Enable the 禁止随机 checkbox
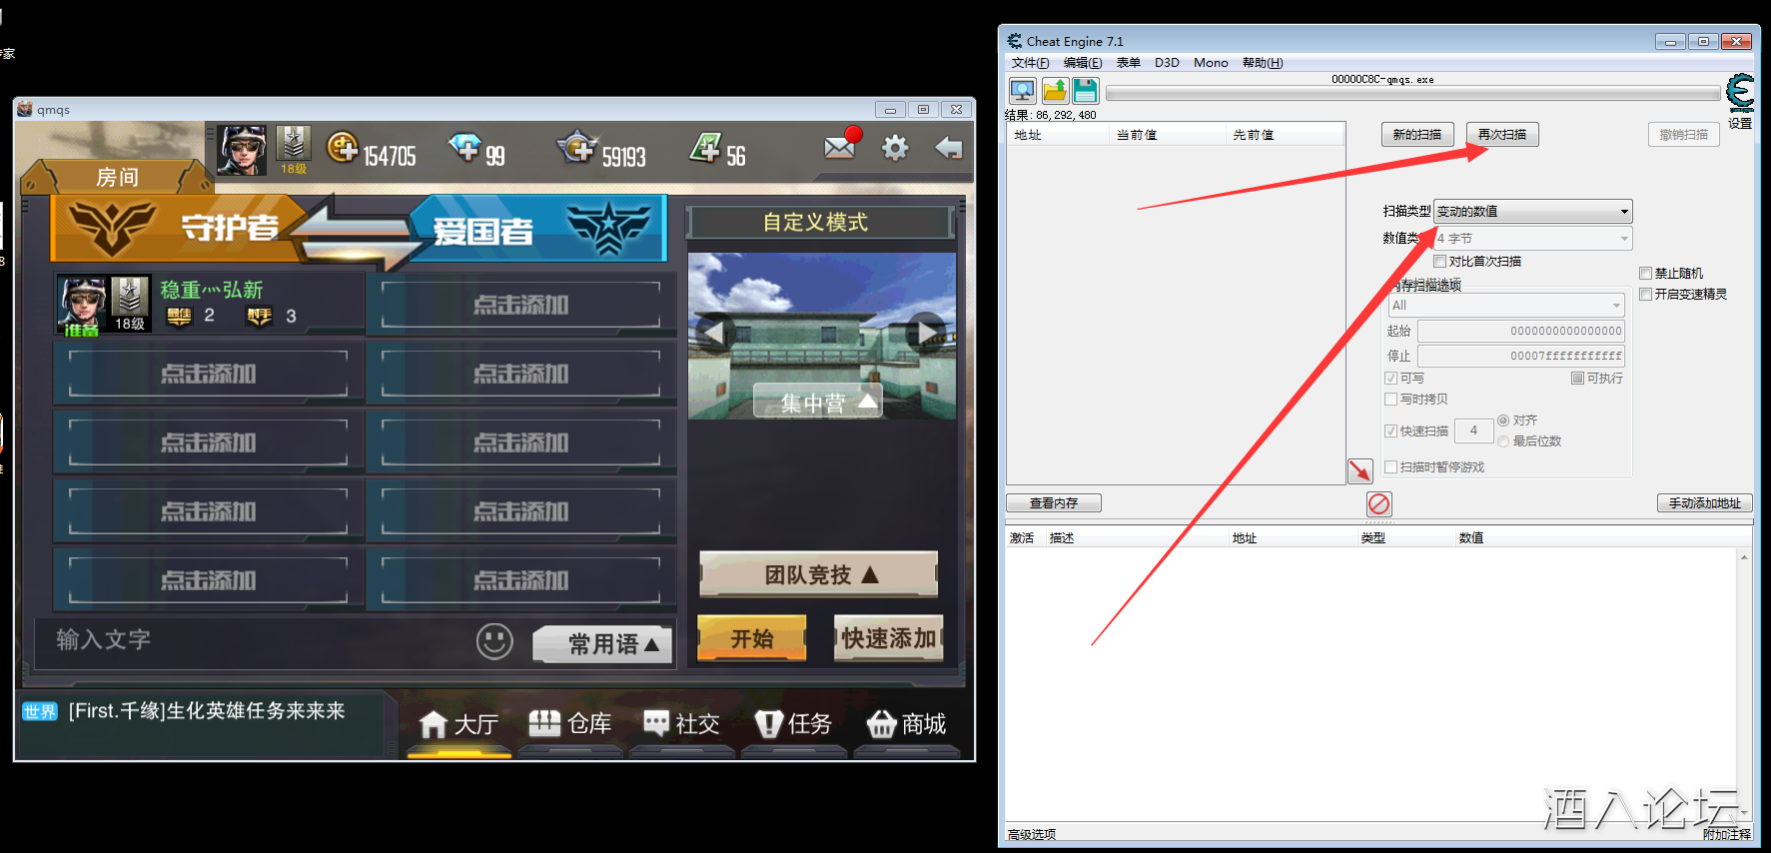This screenshot has width=1771, height=853. click(1645, 274)
